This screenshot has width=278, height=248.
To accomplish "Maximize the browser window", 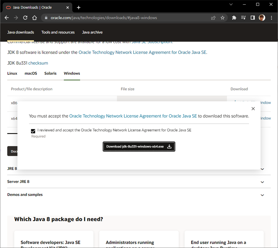I will [x=258, y=4].
